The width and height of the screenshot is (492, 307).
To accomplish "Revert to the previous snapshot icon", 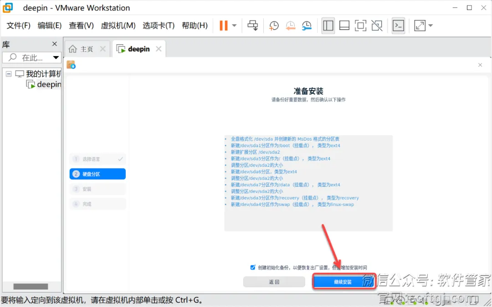I will 290,26.
